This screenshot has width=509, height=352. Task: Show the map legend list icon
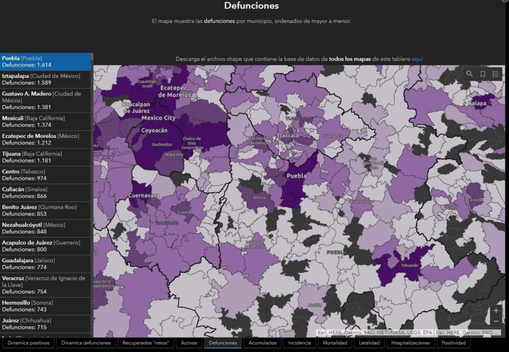pos(496,74)
